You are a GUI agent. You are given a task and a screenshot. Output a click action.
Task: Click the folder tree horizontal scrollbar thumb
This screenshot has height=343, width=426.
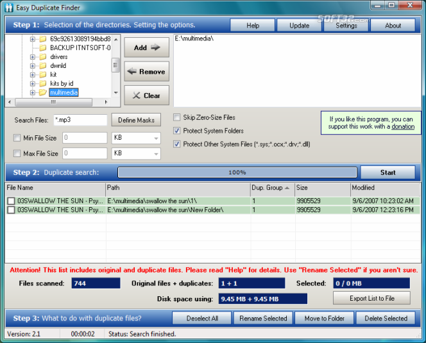click(53, 102)
